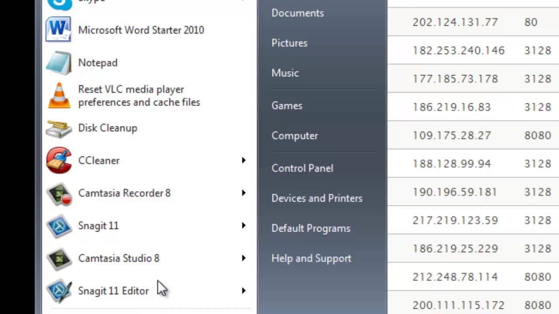559x314 pixels.
Task: Select the Snagit 11 program label
Action: tap(98, 225)
